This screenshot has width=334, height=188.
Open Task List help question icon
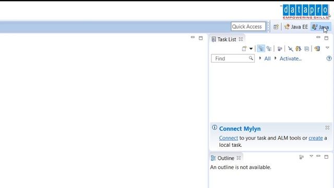(329, 58)
